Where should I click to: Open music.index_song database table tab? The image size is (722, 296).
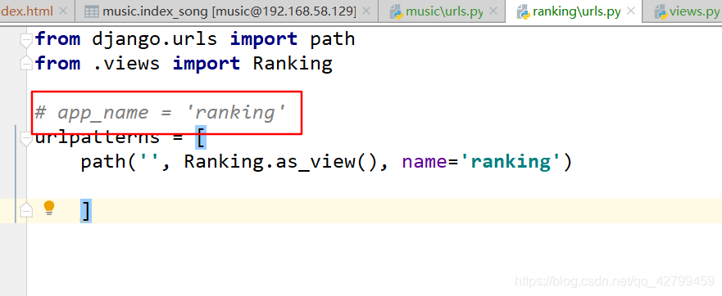pyautogui.click(x=229, y=11)
